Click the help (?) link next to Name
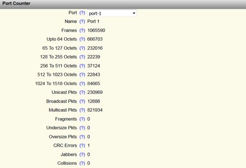246x168 pixels. coord(82,21)
